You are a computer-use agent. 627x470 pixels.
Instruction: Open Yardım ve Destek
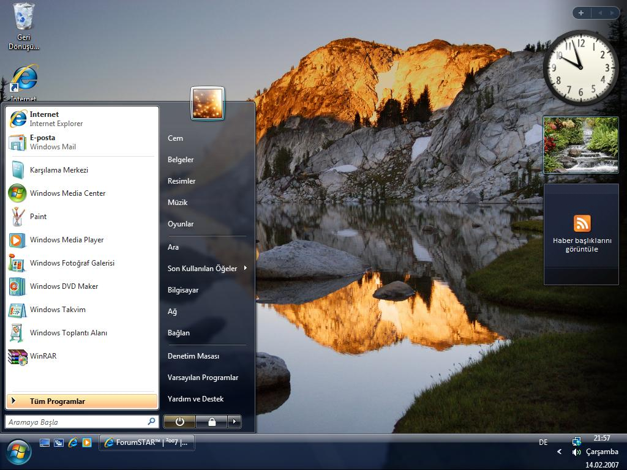coord(207,399)
